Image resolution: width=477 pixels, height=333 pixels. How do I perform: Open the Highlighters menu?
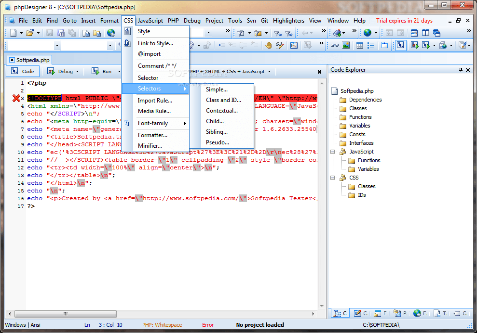click(x=288, y=21)
